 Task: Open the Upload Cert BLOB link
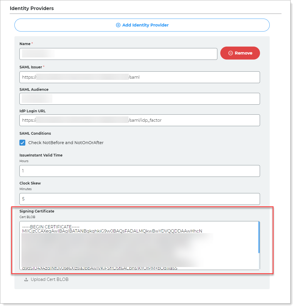49,279
